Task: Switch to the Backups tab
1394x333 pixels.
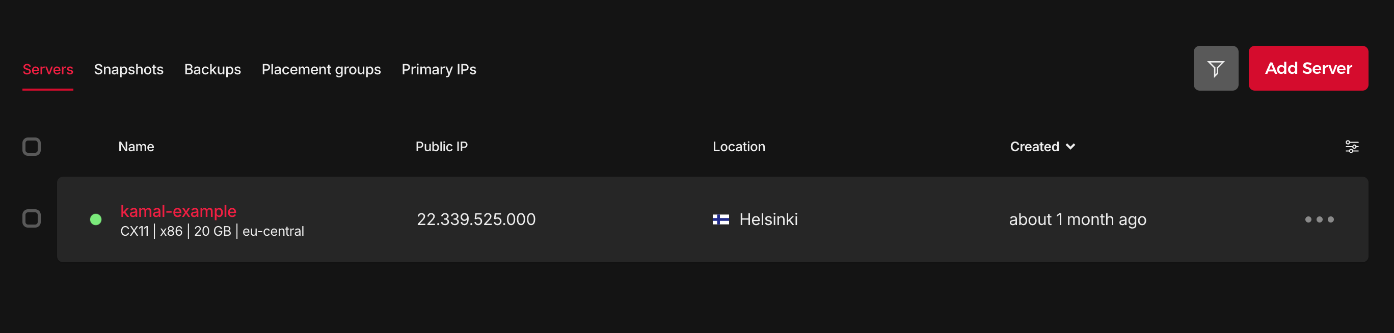Action: coord(212,69)
